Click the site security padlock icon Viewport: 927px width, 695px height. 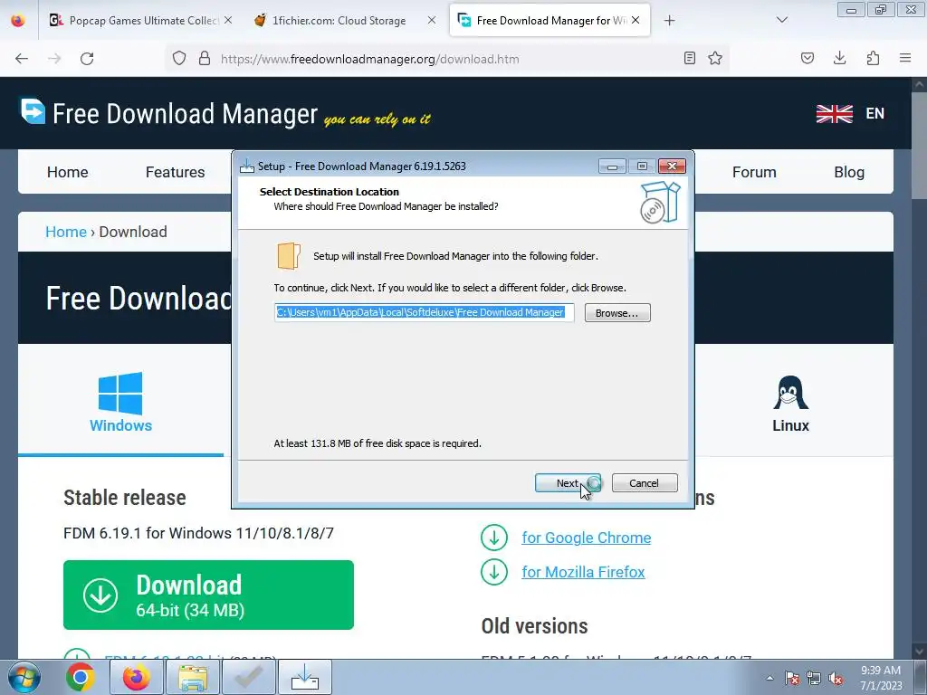205,59
